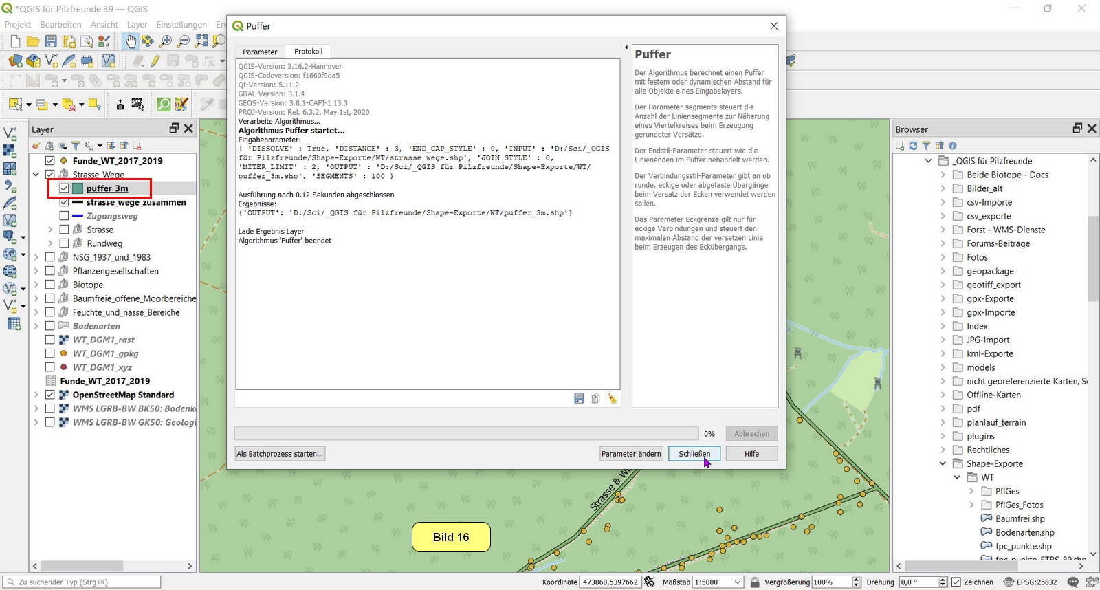Image resolution: width=1100 pixels, height=590 pixels.
Task: Click the Zoom In magnifier tool
Action: click(166, 41)
